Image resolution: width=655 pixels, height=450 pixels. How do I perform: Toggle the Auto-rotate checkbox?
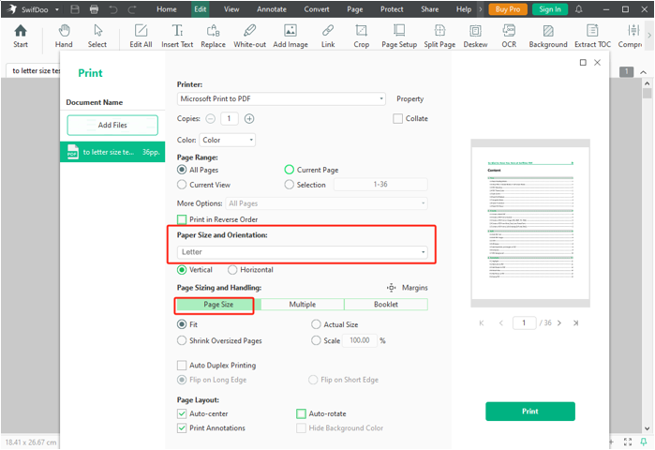pos(301,413)
